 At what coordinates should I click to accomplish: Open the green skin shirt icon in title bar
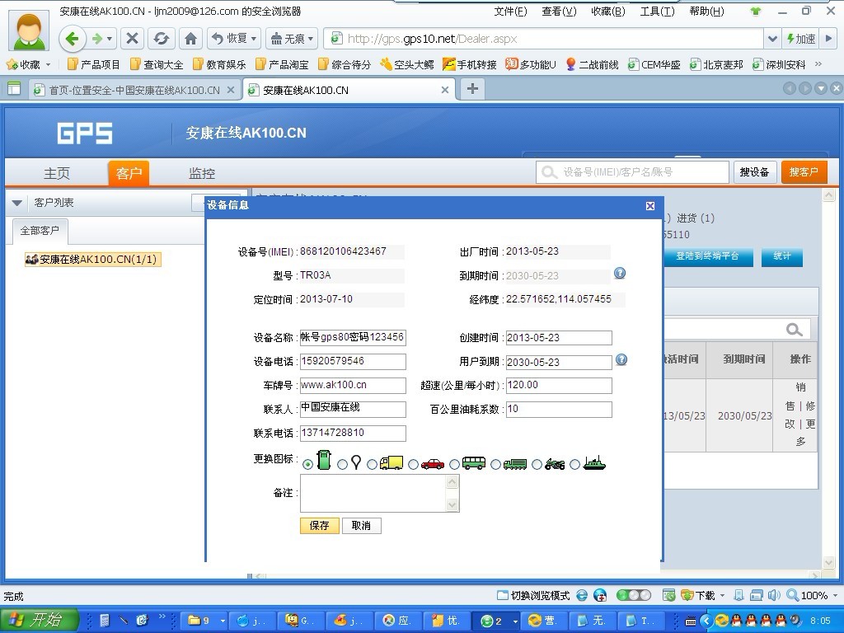pyautogui.click(x=756, y=12)
